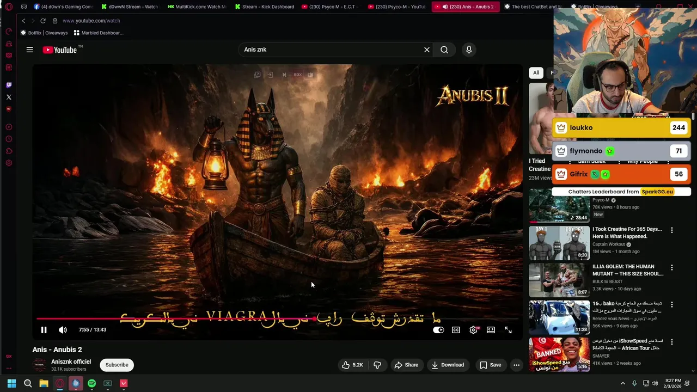Clear the YouTube search query
697x392 pixels.
point(427,50)
